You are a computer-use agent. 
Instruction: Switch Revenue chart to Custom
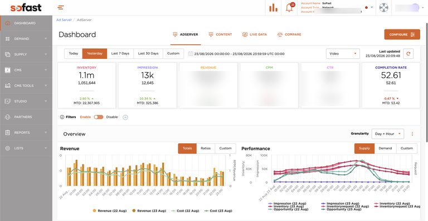[226, 148]
